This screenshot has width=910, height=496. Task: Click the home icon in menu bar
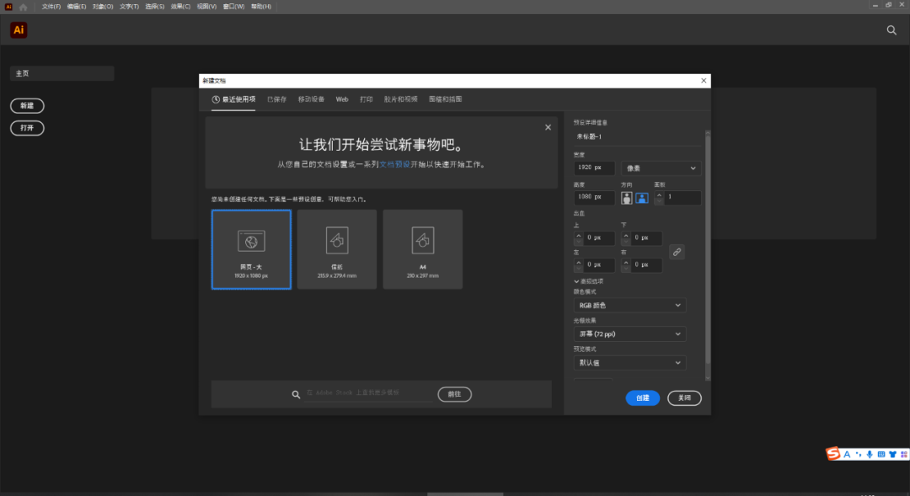tap(23, 7)
